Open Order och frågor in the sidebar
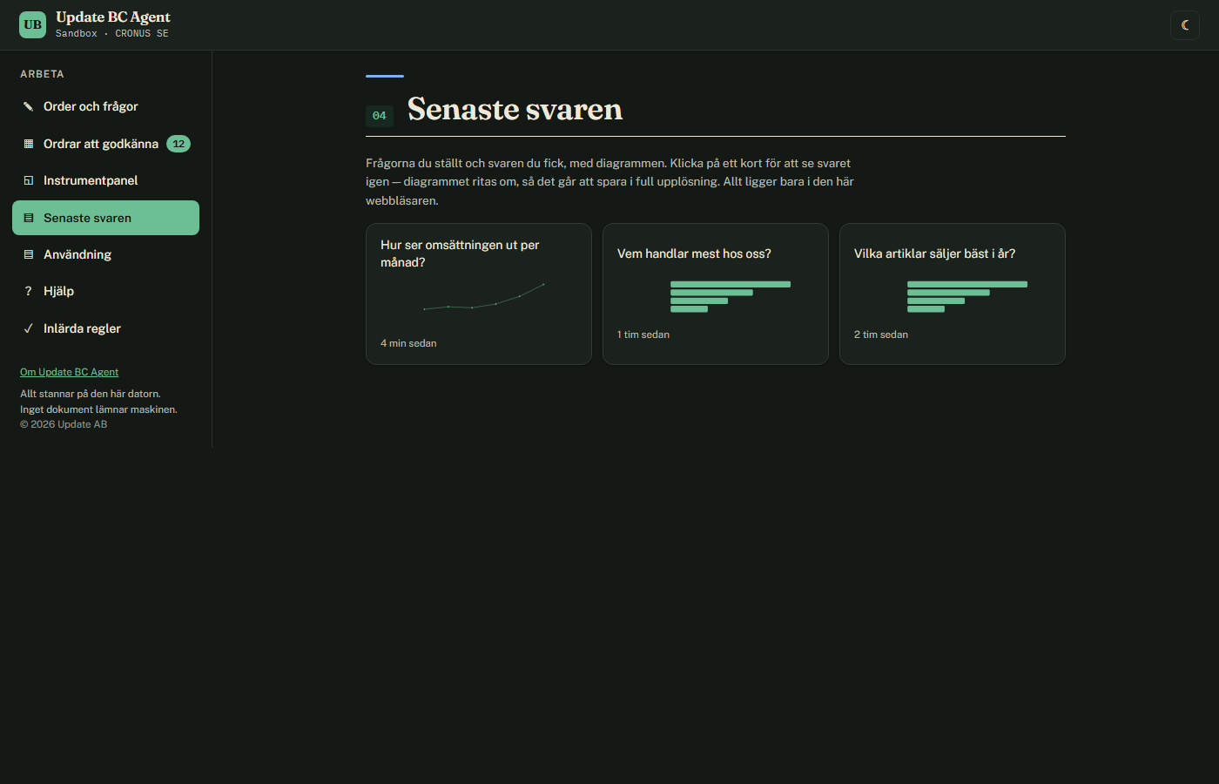The image size is (1219, 784). point(105,106)
